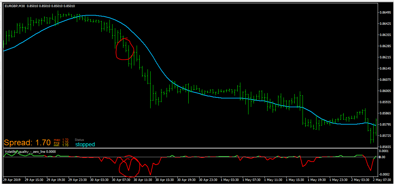Click the Status label
The width and height of the screenshot is (394, 184).
click(x=80, y=140)
